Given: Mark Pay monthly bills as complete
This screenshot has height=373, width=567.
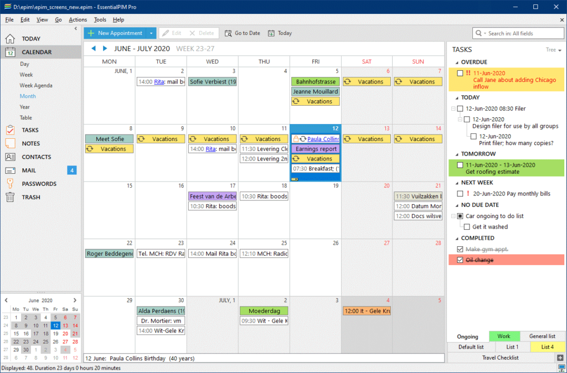Looking at the screenshot, I should [461, 193].
